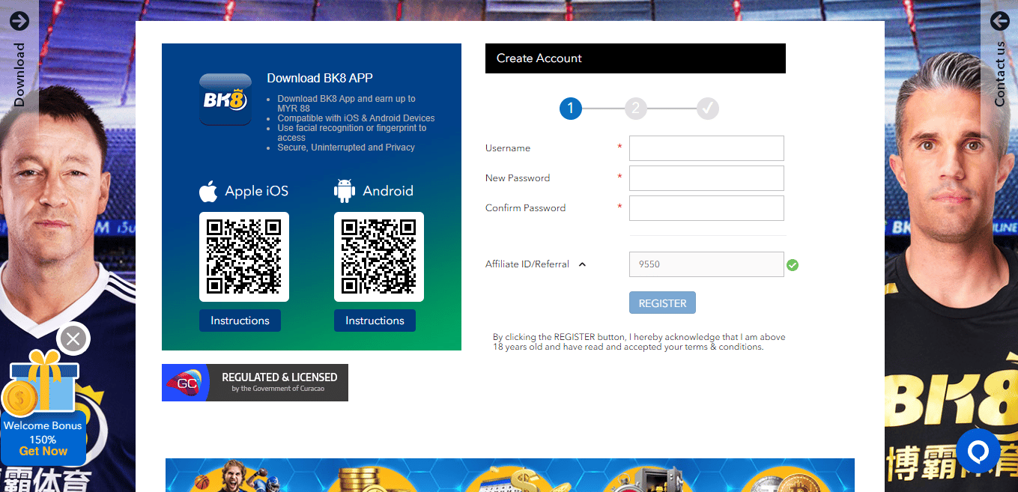1018x492 pixels.
Task: Click the terms & conditions acknowledgement text
Action: tap(639, 342)
